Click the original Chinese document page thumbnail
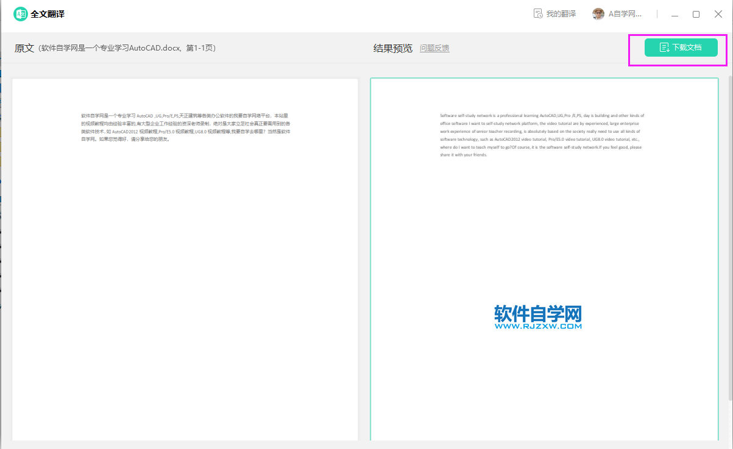733x449 pixels. tap(185, 258)
